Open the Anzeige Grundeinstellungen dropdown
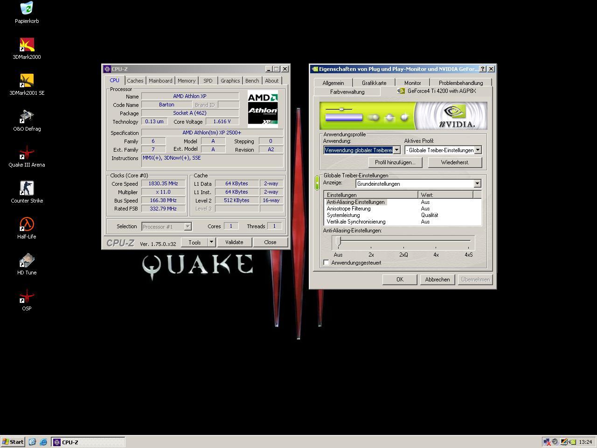Image resolution: width=597 pixels, height=448 pixels. (477, 184)
